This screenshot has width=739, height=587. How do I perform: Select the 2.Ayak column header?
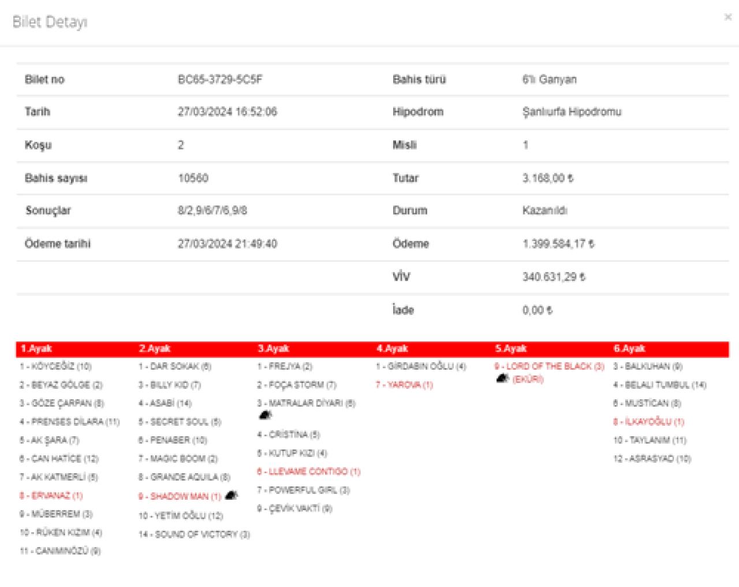click(155, 348)
